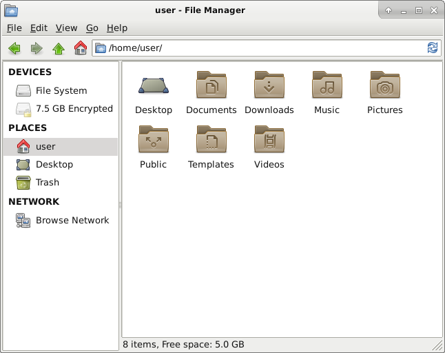The height and width of the screenshot is (353, 445).
Task: Select the 7.5 GB Encrypted label
Action: pyautogui.click(x=74, y=108)
